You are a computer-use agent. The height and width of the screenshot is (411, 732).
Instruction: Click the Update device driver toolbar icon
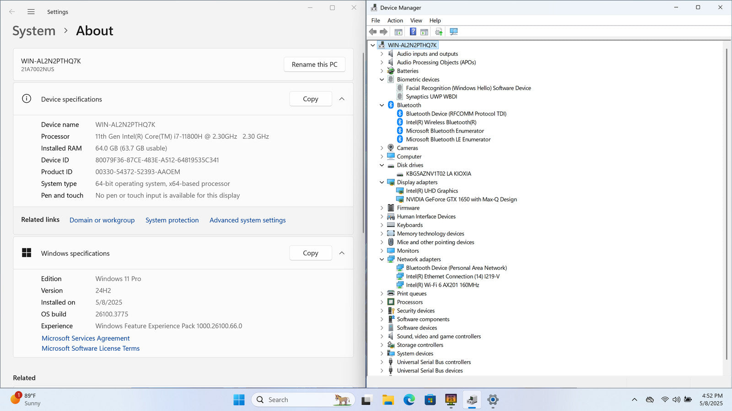click(x=439, y=32)
